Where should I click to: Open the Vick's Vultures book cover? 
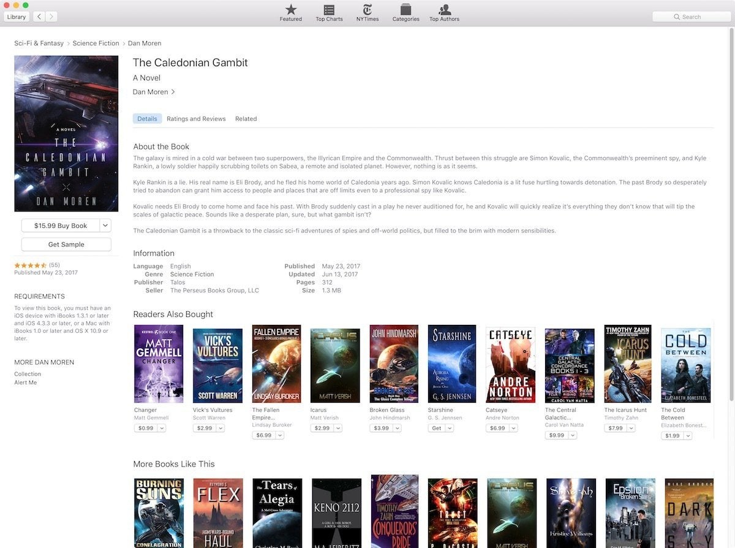click(217, 366)
